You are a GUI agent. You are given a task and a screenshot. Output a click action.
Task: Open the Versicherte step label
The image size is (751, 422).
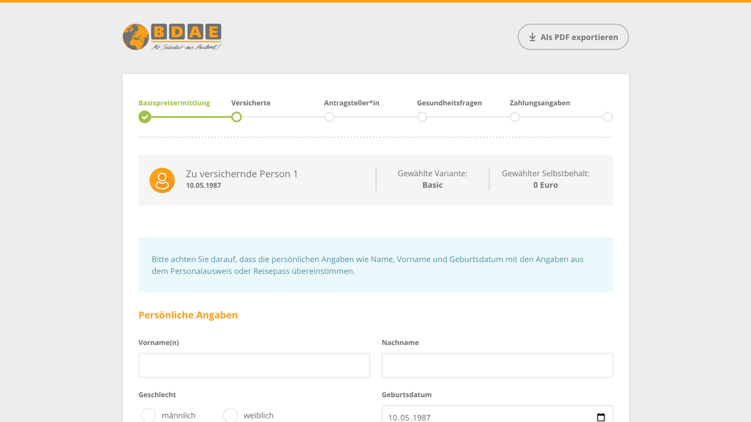[251, 103]
